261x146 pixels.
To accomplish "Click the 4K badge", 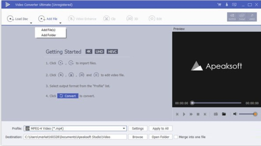I will pos(89,51).
